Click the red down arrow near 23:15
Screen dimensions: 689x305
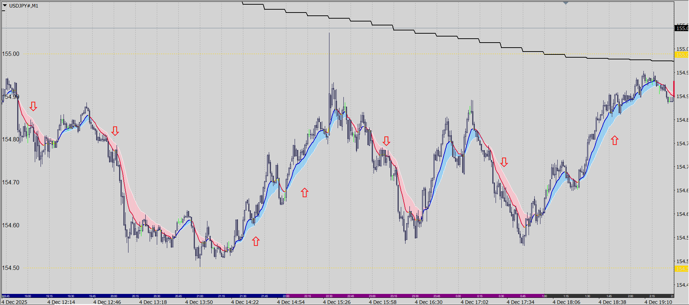386,141
